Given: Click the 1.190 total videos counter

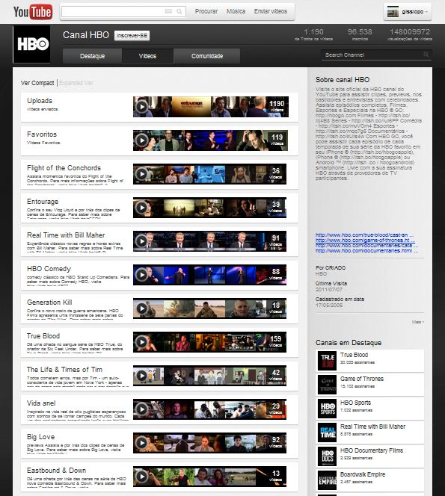Looking at the screenshot, I should [313, 34].
